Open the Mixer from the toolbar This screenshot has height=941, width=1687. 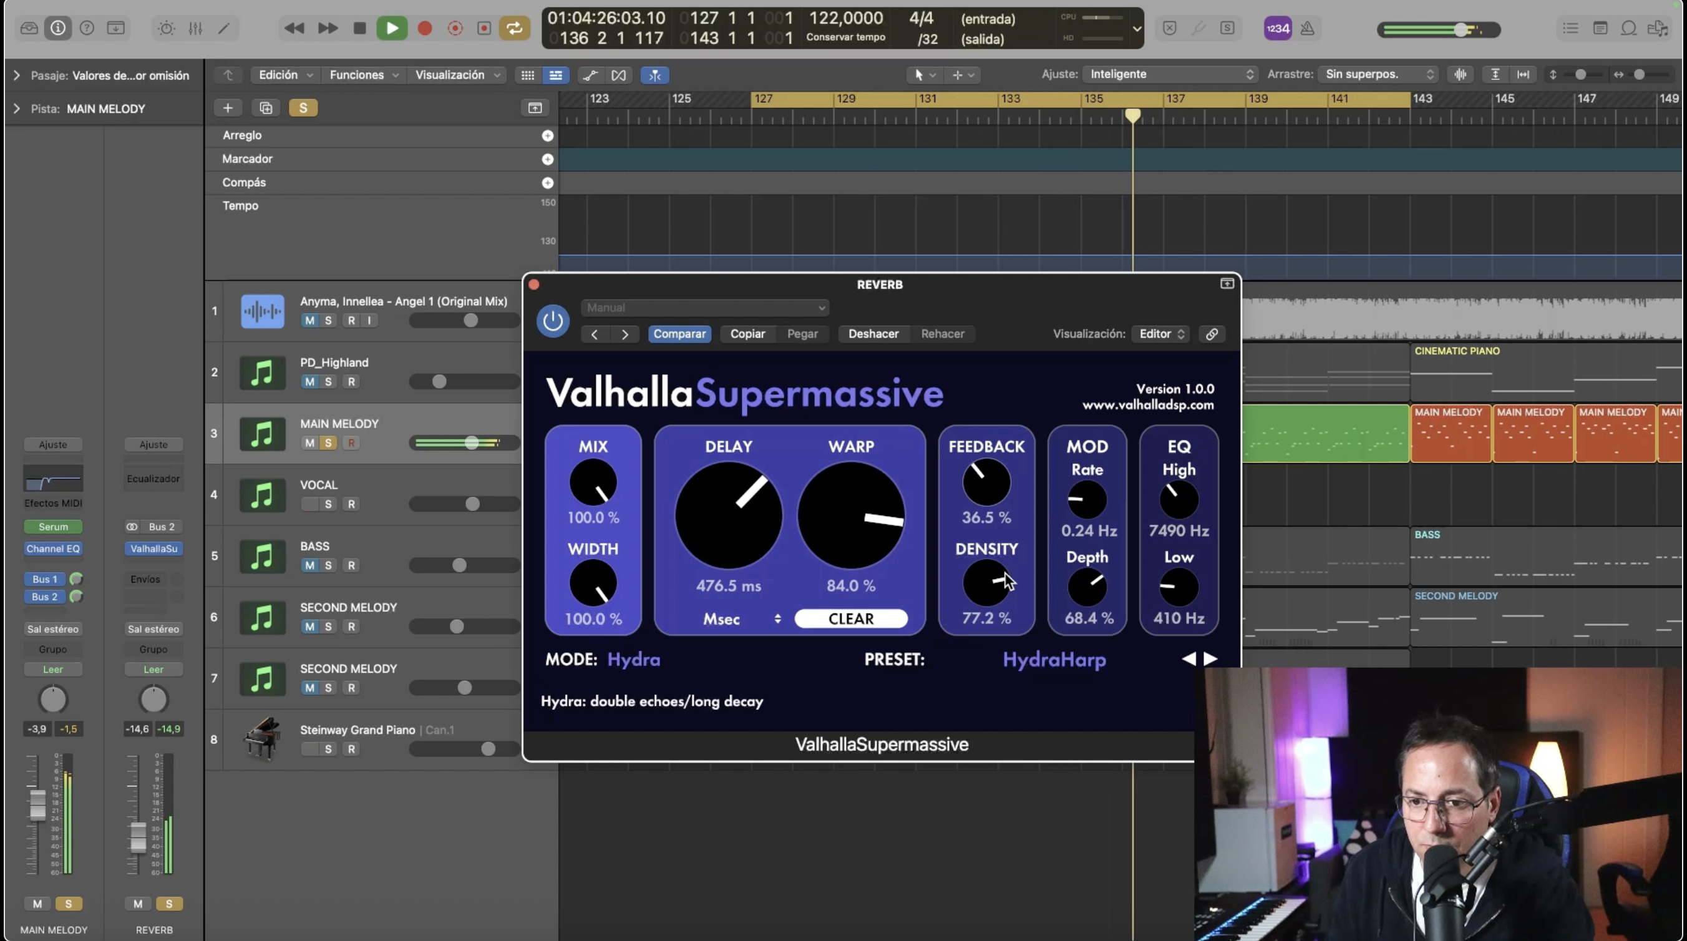(195, 28)
